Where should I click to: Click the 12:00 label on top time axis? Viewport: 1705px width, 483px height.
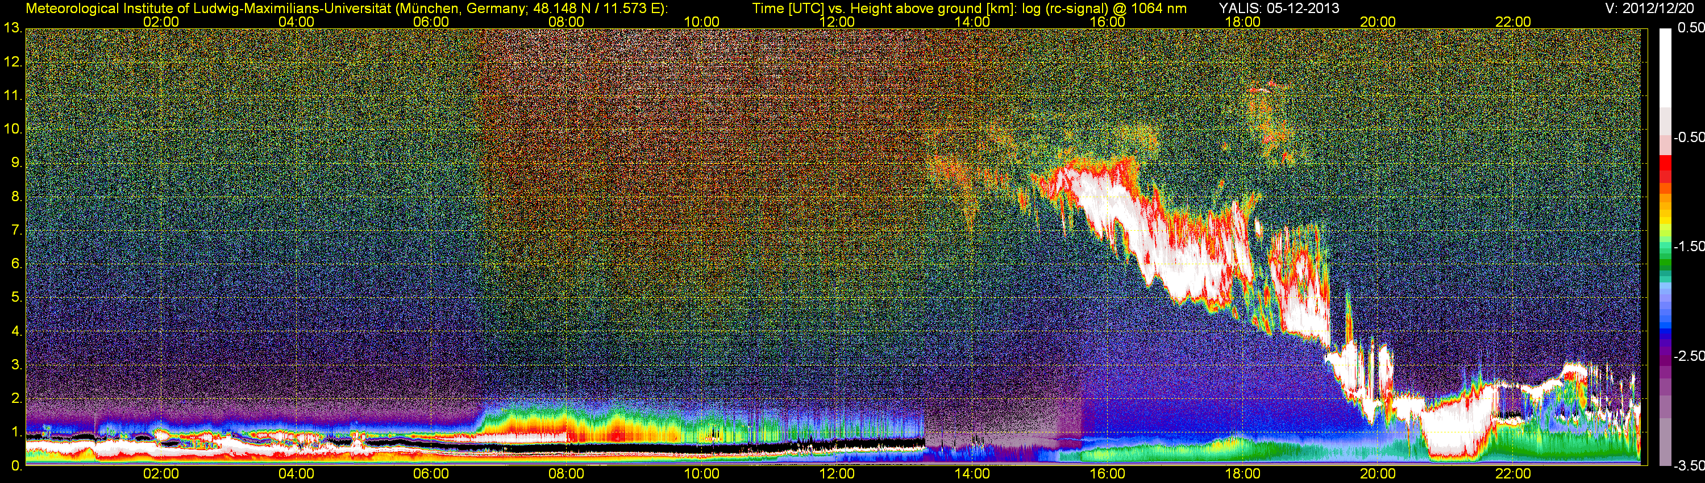(837, 22)
